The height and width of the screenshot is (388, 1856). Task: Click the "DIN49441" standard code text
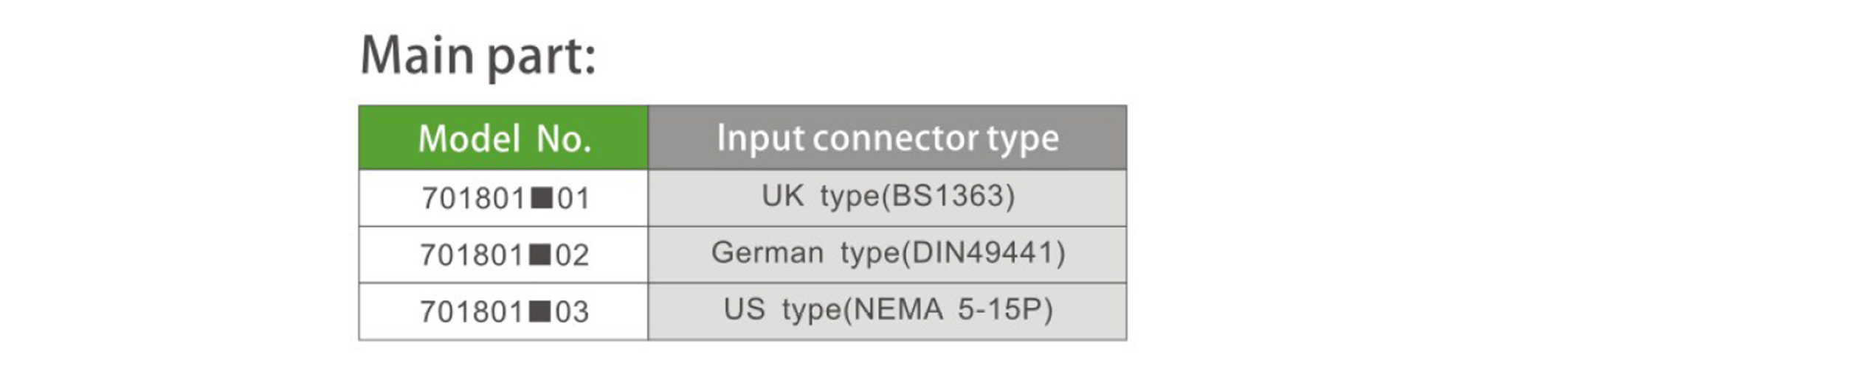pos(982,253)
